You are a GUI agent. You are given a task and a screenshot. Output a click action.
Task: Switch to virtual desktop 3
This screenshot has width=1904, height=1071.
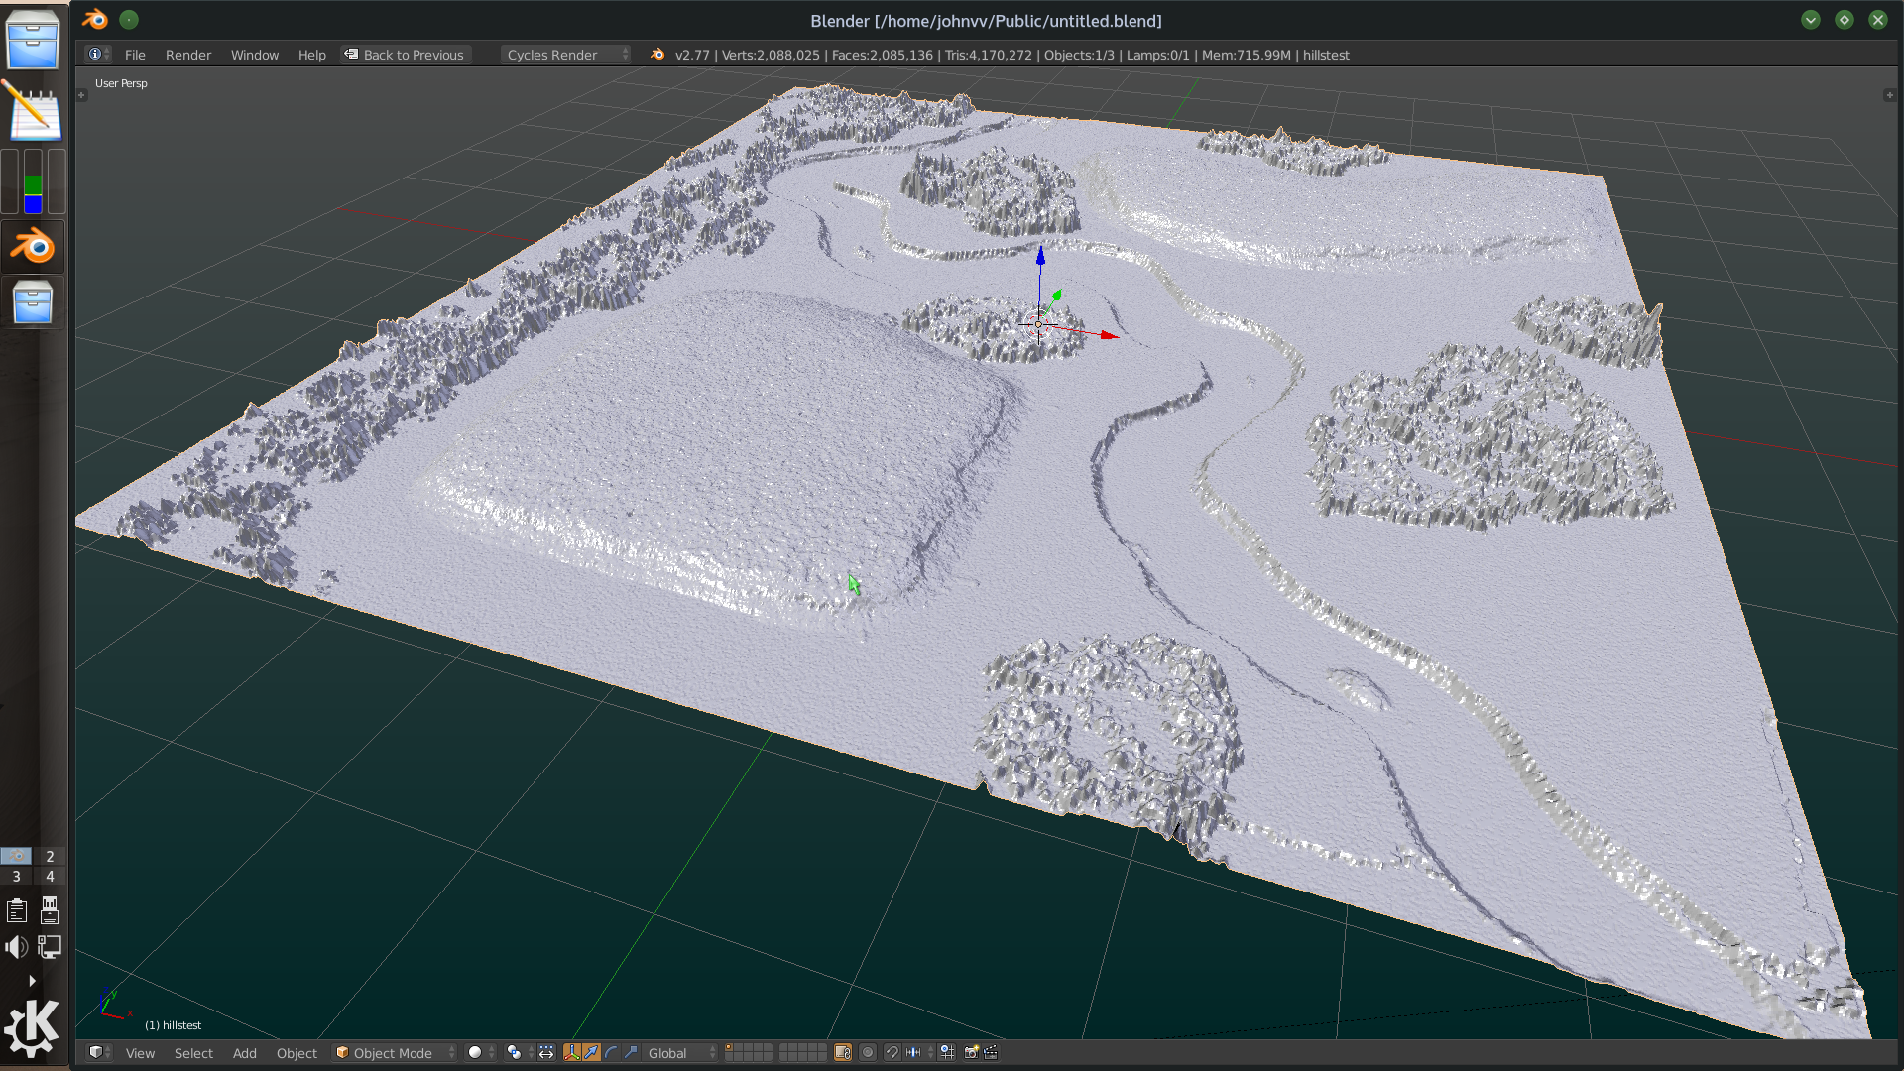pos(16,876)
